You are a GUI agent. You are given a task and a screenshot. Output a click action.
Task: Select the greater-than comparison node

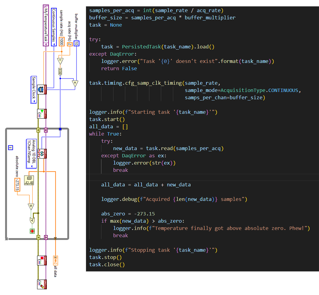(31, 206)
